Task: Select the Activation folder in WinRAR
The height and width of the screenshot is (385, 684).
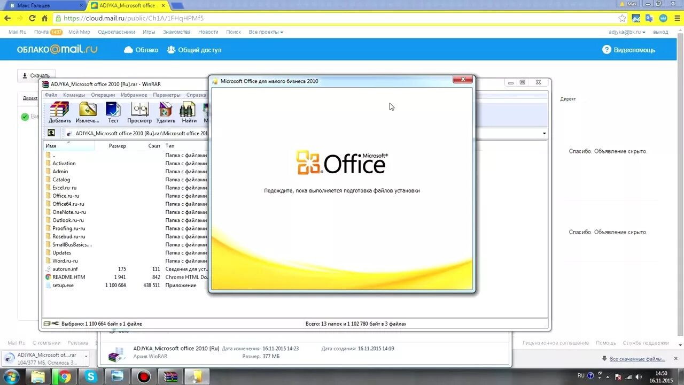Action: tap(64, 163)
